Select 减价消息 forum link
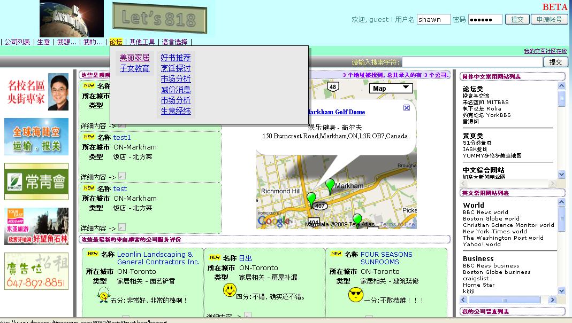The image size is (572, 323). tap(176, 90)
